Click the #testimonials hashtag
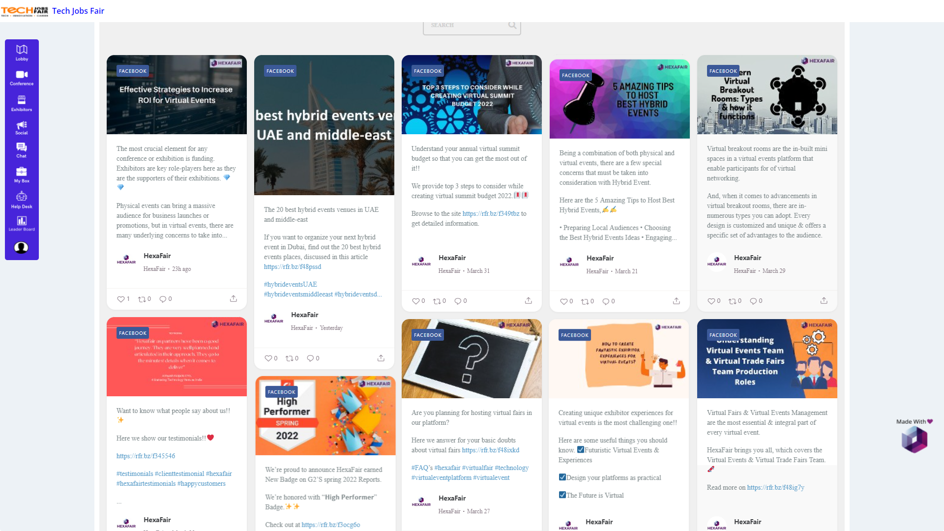944x531 pixels. click(x=135, y=474)
